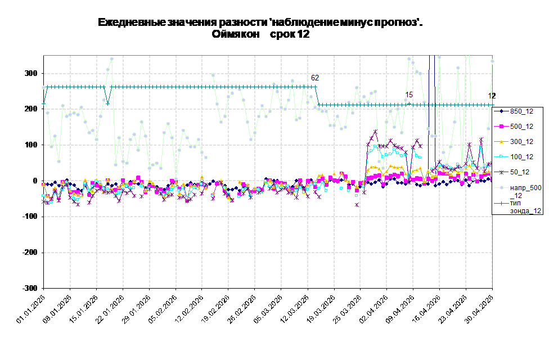Click the 850_12 legend marker
Image resolution: width=549 pixels, height=337 pixels.
click(x=501, y=111)
